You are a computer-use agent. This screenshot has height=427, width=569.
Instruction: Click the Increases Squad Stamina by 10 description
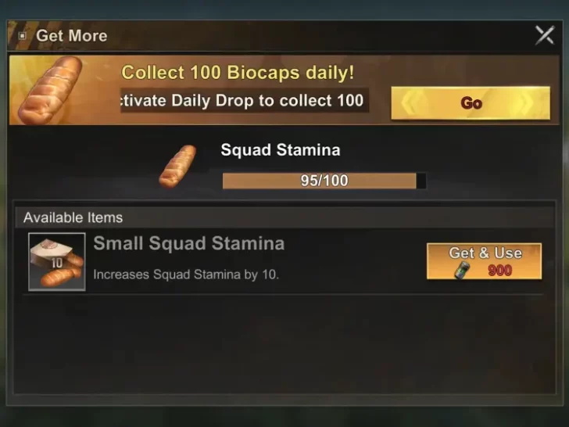click(x=186, y=274)
